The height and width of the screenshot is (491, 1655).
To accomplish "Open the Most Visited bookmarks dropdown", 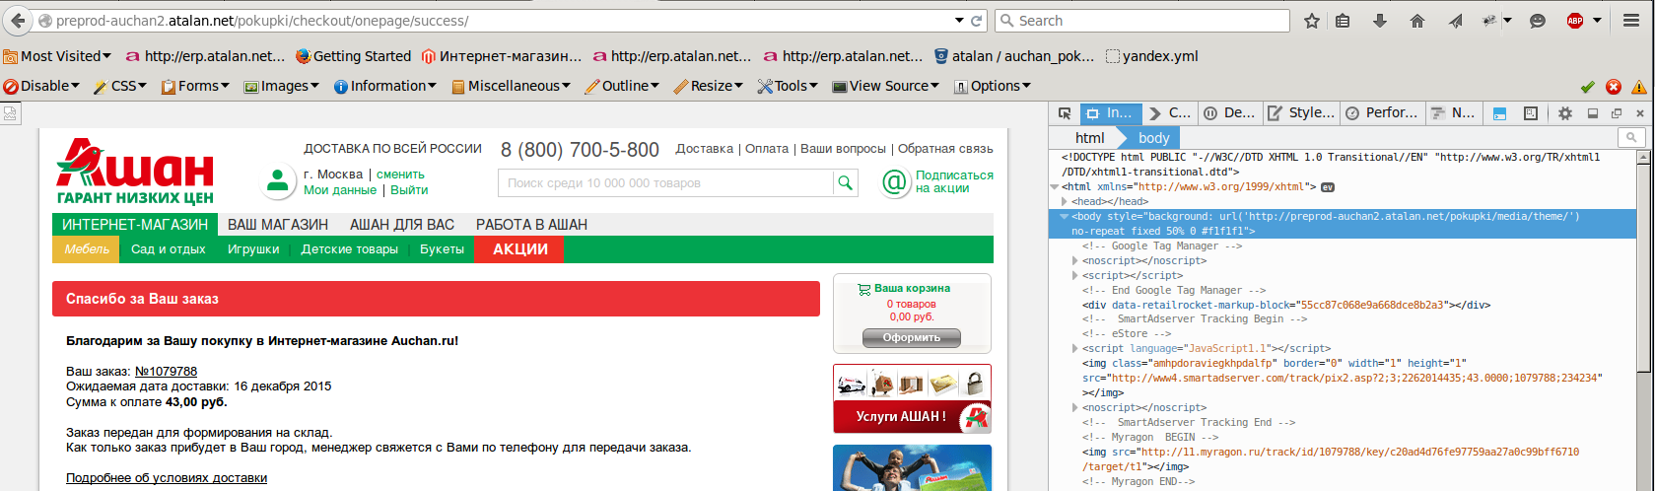I will point(57,56).
